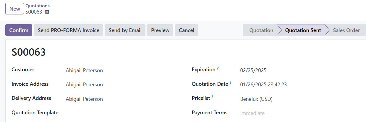Click the Pricelist help question mark
The width and height of the screenshot is (366, 122).
[x=212, y=97]
